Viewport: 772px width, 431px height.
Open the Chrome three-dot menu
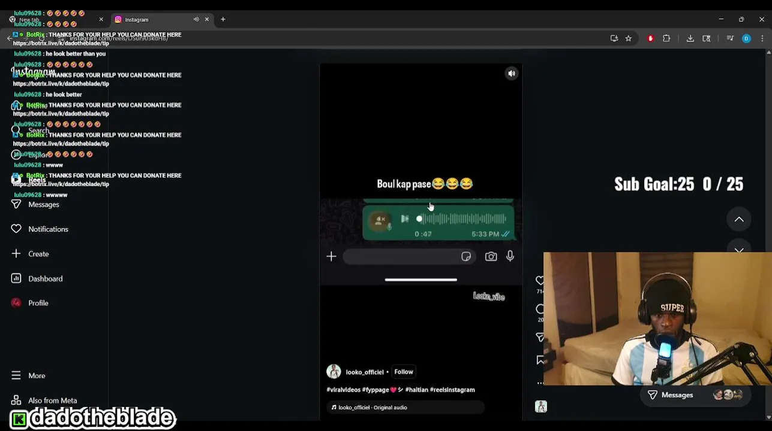tap(762, 38)
